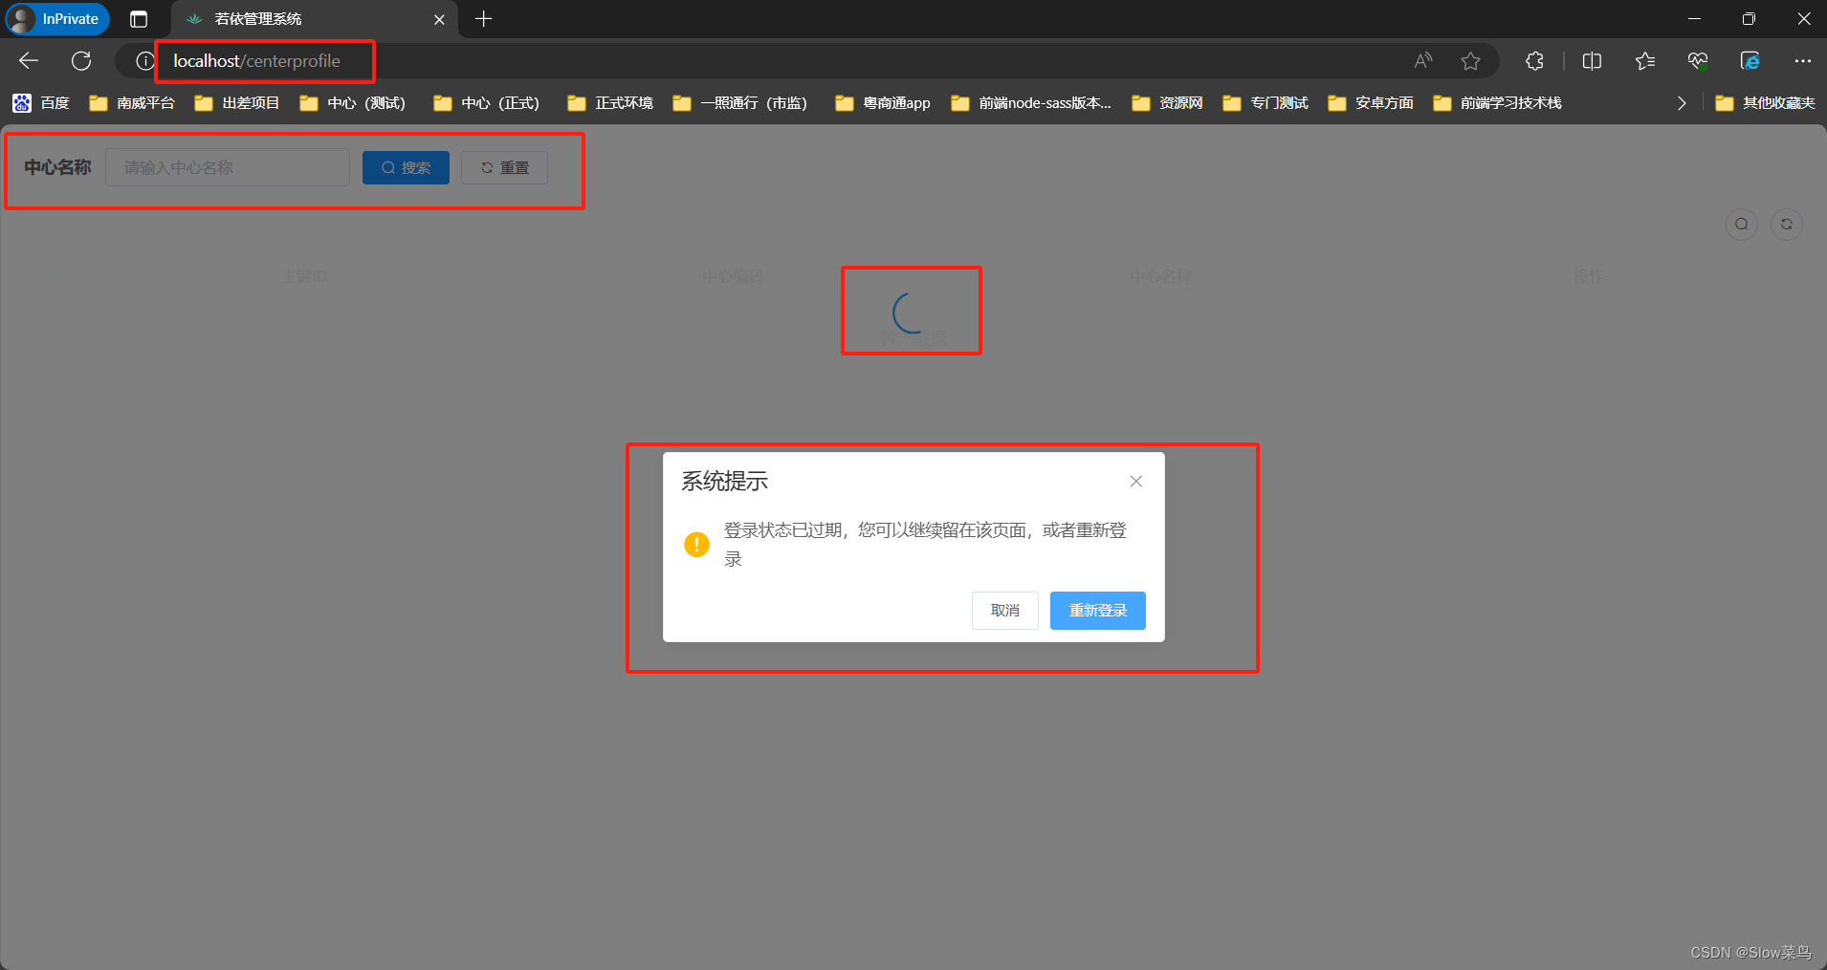The image size is (1827, 970).
Task: Open the 正式环境 bookmark folder
Action: click(610, 103)
